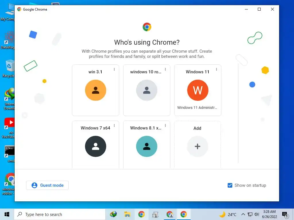This screenshot has height=220, width=294.
Task: Maximize the Google Chrome profile window
Action: pos(259,9)
